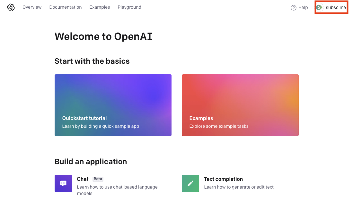
Task: Click the 'Welcome to OpenAI' heading
Action: [103, 37]
